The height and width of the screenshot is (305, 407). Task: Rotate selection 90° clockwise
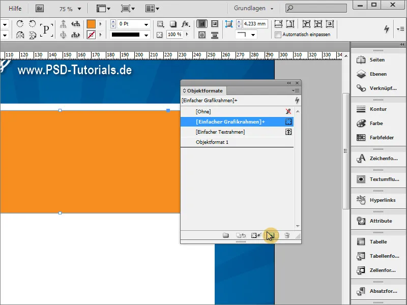[20, 24]
